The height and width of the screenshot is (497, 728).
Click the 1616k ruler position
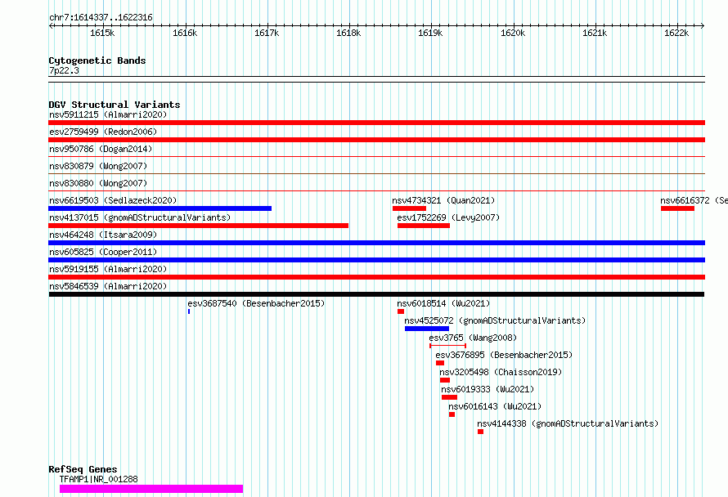(185, 33)
